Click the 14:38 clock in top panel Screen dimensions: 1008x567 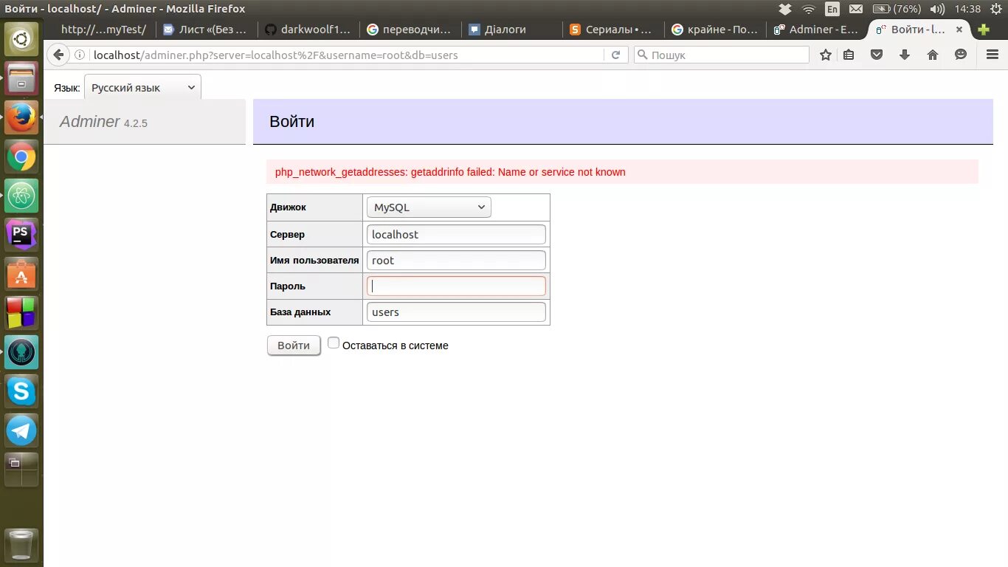(967, 9)
